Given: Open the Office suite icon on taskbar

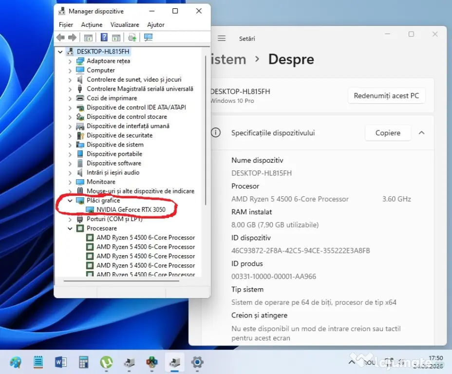Looking at the screenshot, I should (x=152, y=362).
